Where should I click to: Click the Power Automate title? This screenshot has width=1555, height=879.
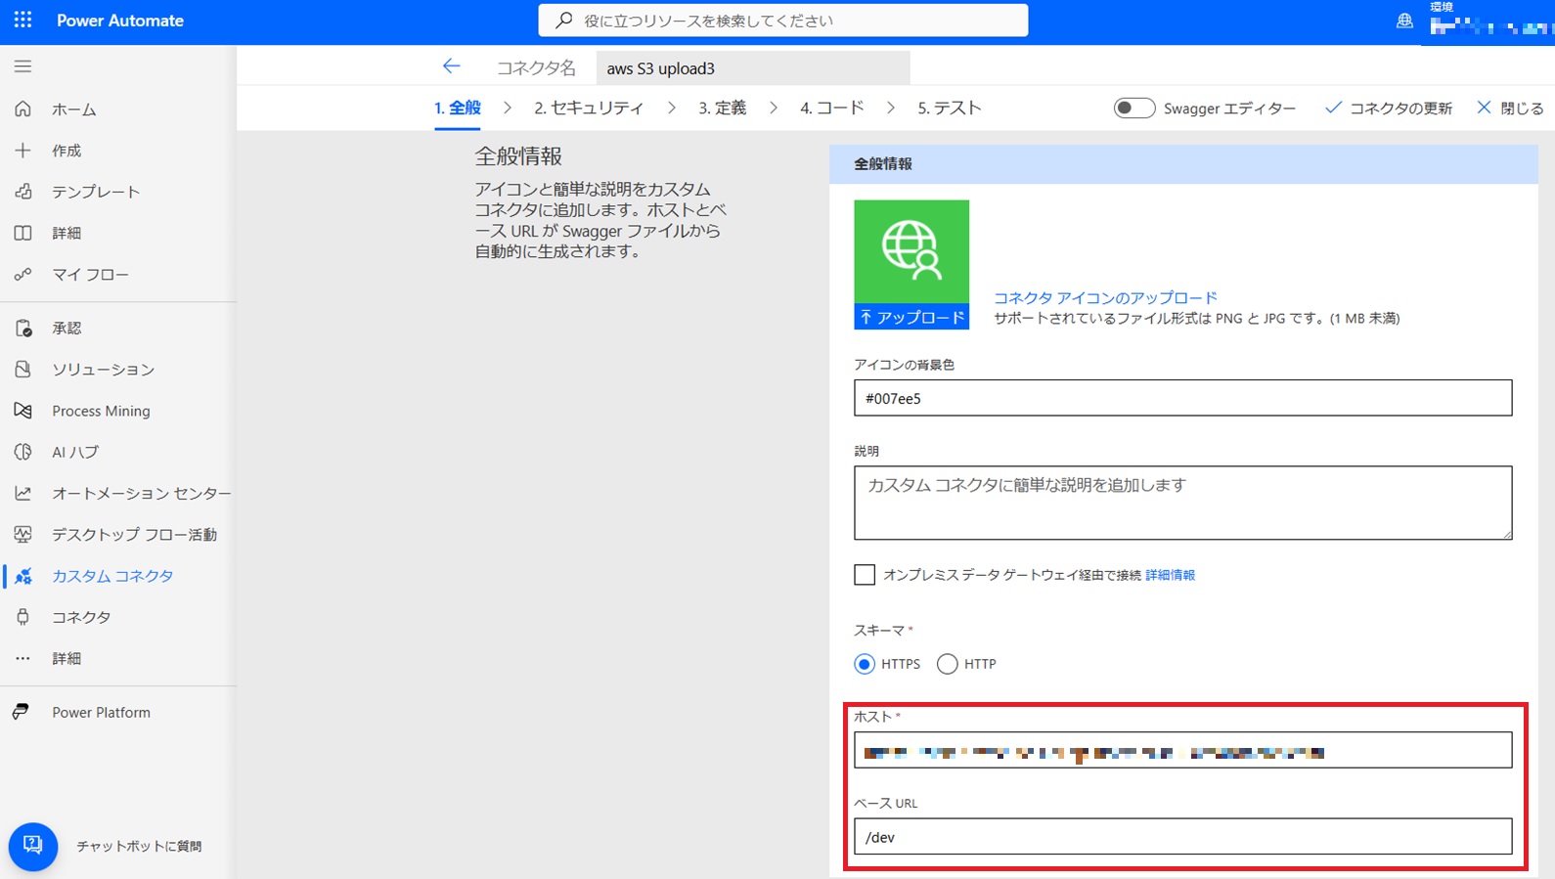tap(120, 21)
